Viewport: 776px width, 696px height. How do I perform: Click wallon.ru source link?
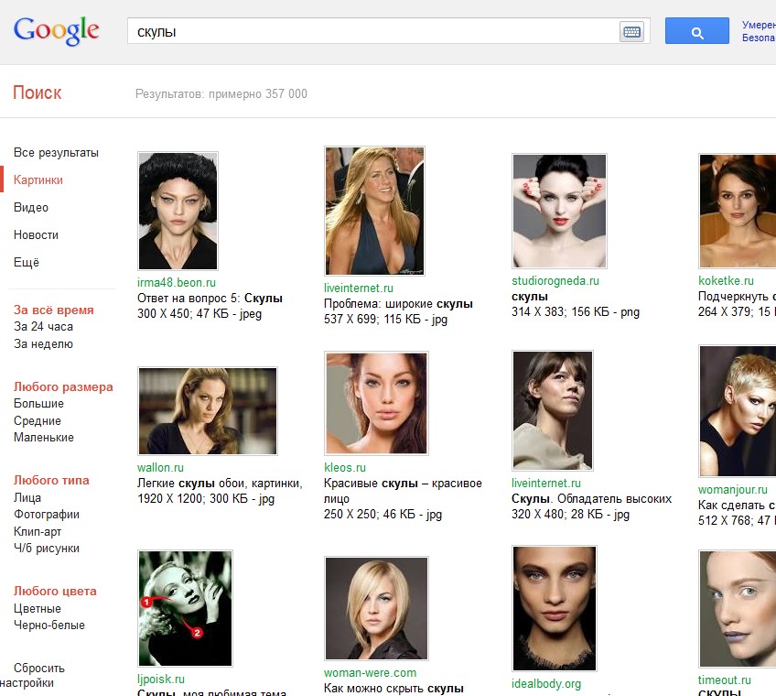[160, 468]
